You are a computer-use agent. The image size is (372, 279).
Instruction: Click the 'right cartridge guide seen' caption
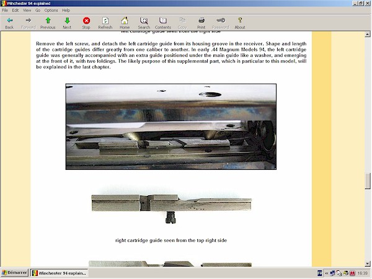171,241
